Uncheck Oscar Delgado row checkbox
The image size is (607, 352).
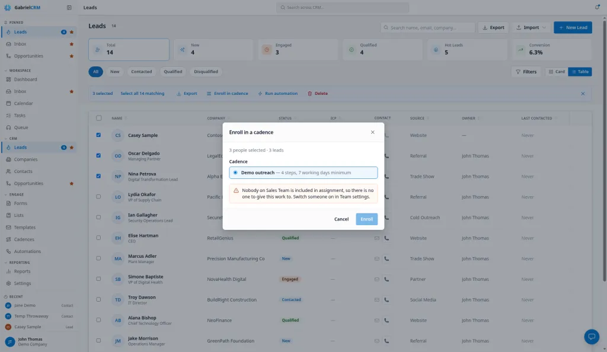coord(98,155)
